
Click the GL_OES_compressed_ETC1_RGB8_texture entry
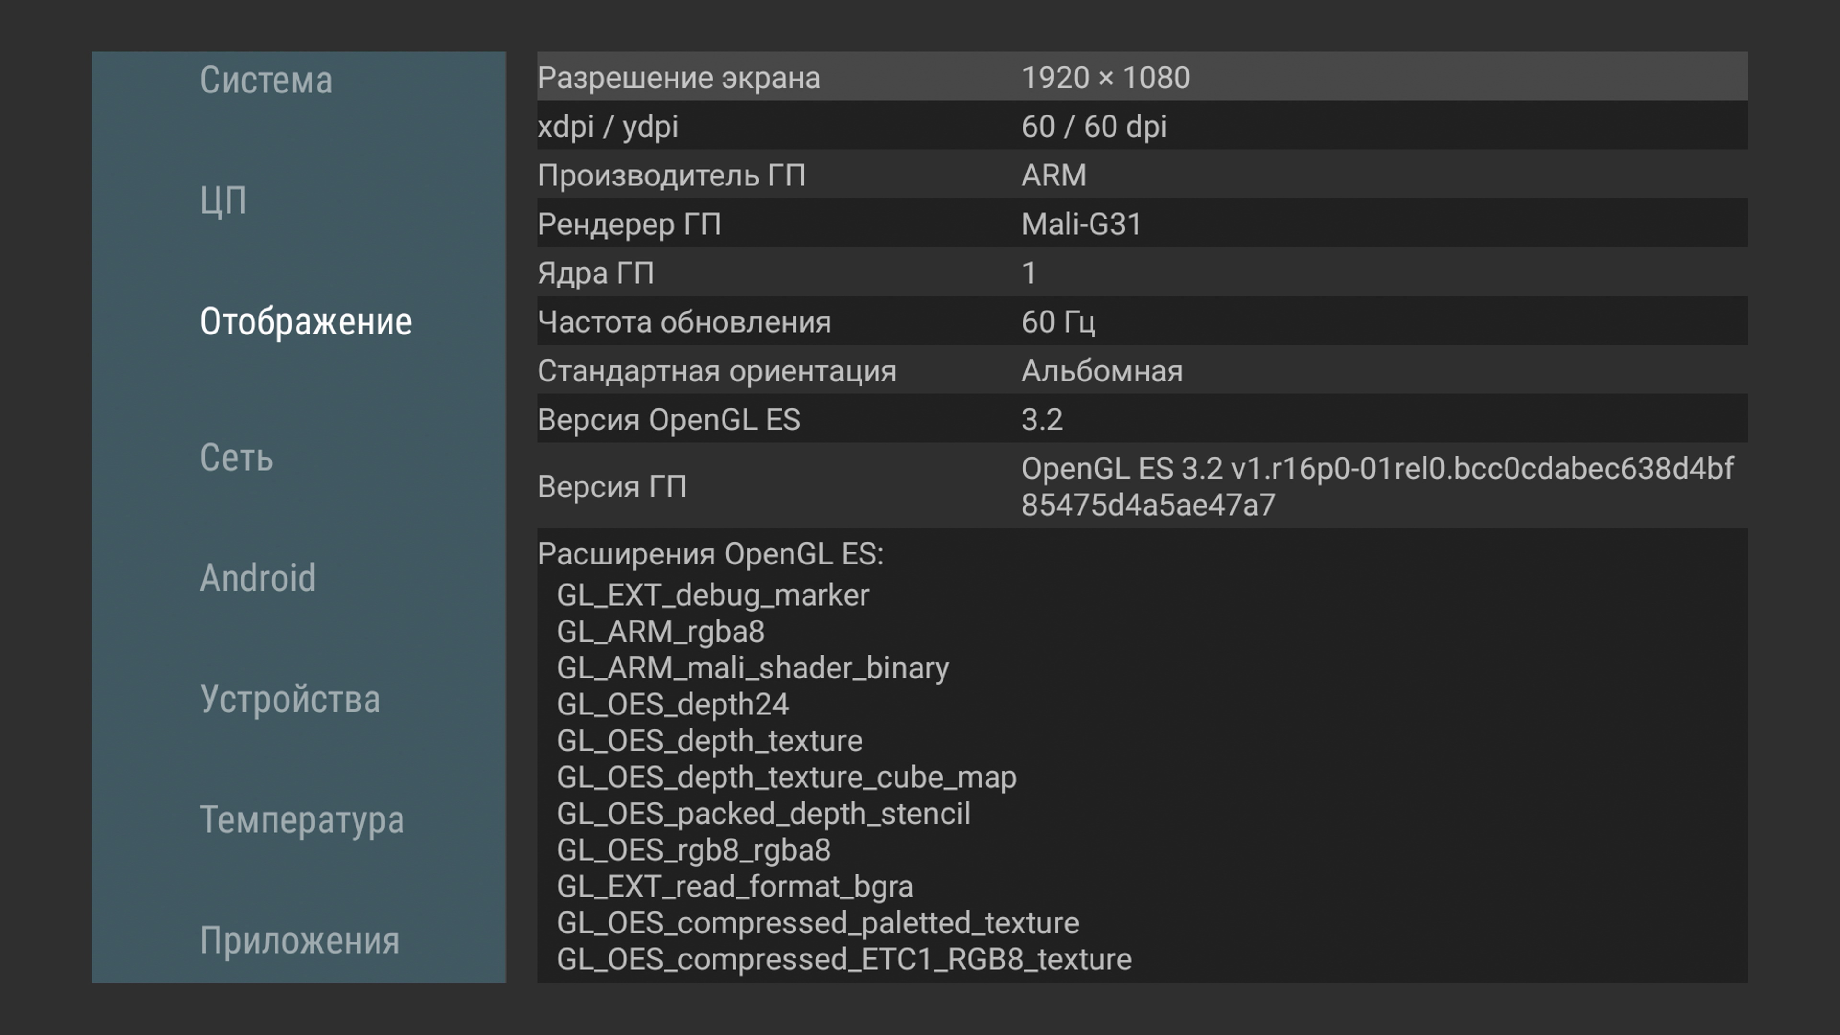coord(843,959)
